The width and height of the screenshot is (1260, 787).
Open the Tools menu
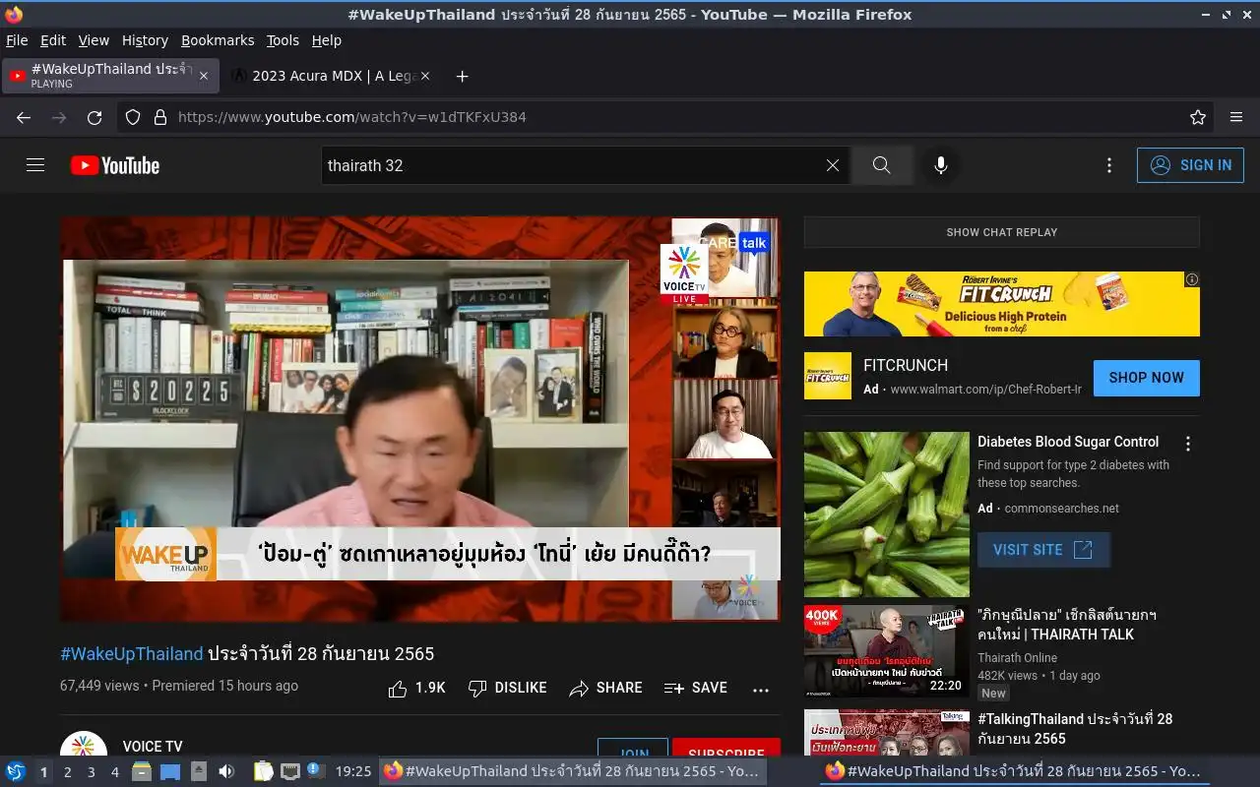coord(283,40)
